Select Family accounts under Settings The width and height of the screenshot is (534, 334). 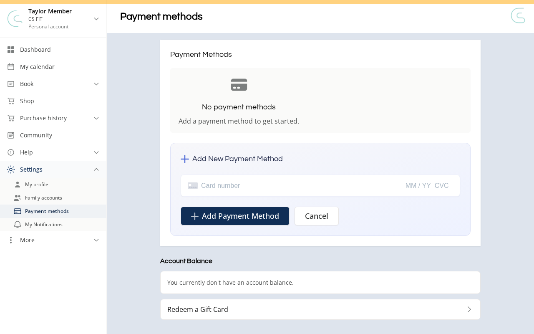[x=53, y=198]
